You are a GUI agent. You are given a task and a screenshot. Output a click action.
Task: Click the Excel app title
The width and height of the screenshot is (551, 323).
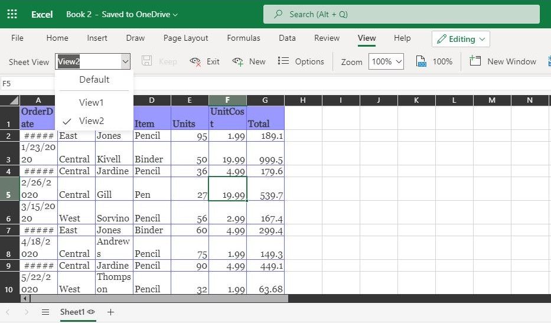tap(42, 14)
